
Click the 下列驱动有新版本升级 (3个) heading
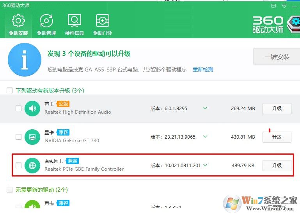(50, 91)
